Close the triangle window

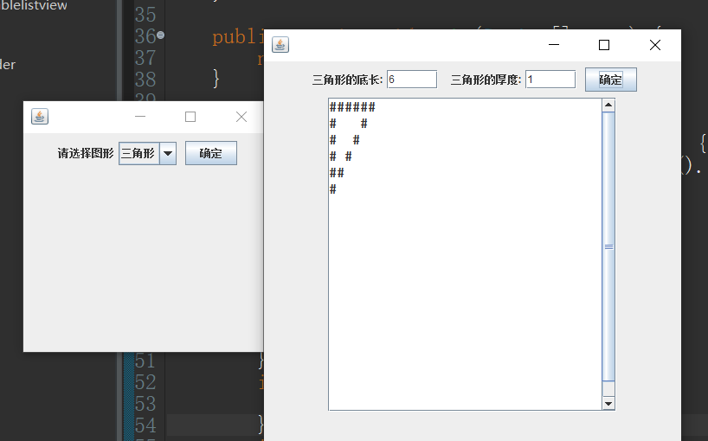coord(655,45)
